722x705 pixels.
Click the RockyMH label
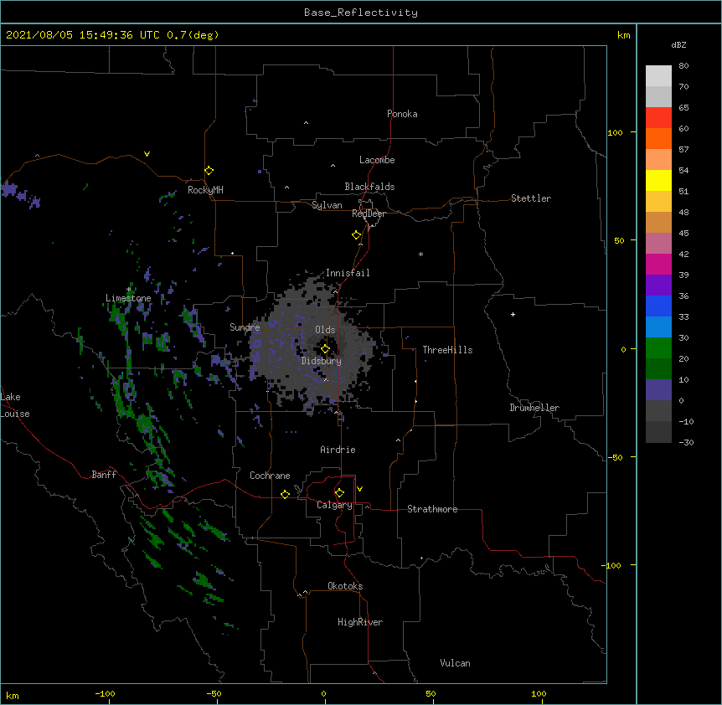pos(205,190)
